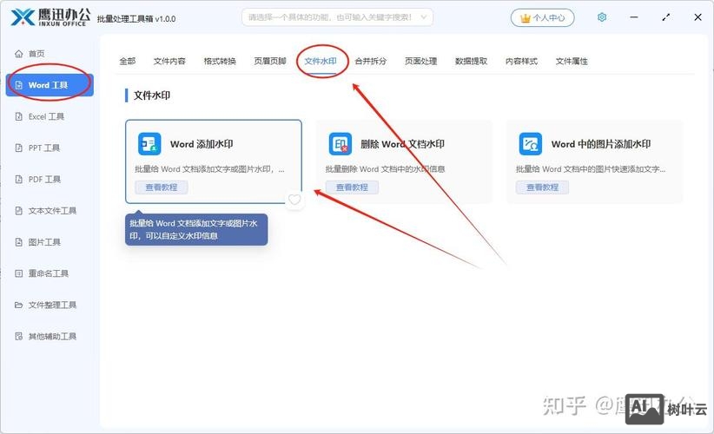Click the 文本文件工具 sidebar icon
Screen dimensions: 714x434
(x=18, y=211)
